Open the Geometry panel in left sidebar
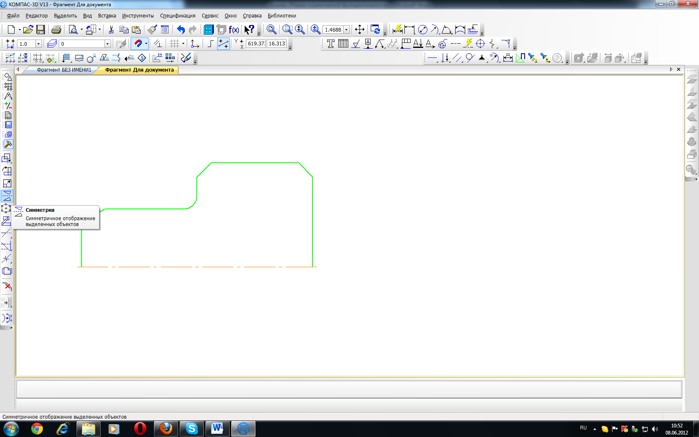 pos(8,77)
